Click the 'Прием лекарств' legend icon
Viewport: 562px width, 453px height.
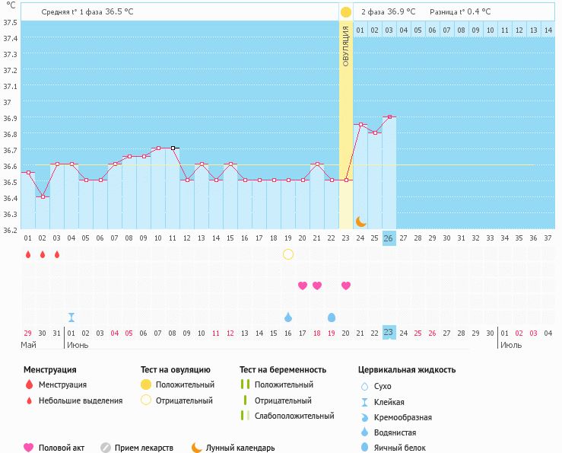(106, 448)
